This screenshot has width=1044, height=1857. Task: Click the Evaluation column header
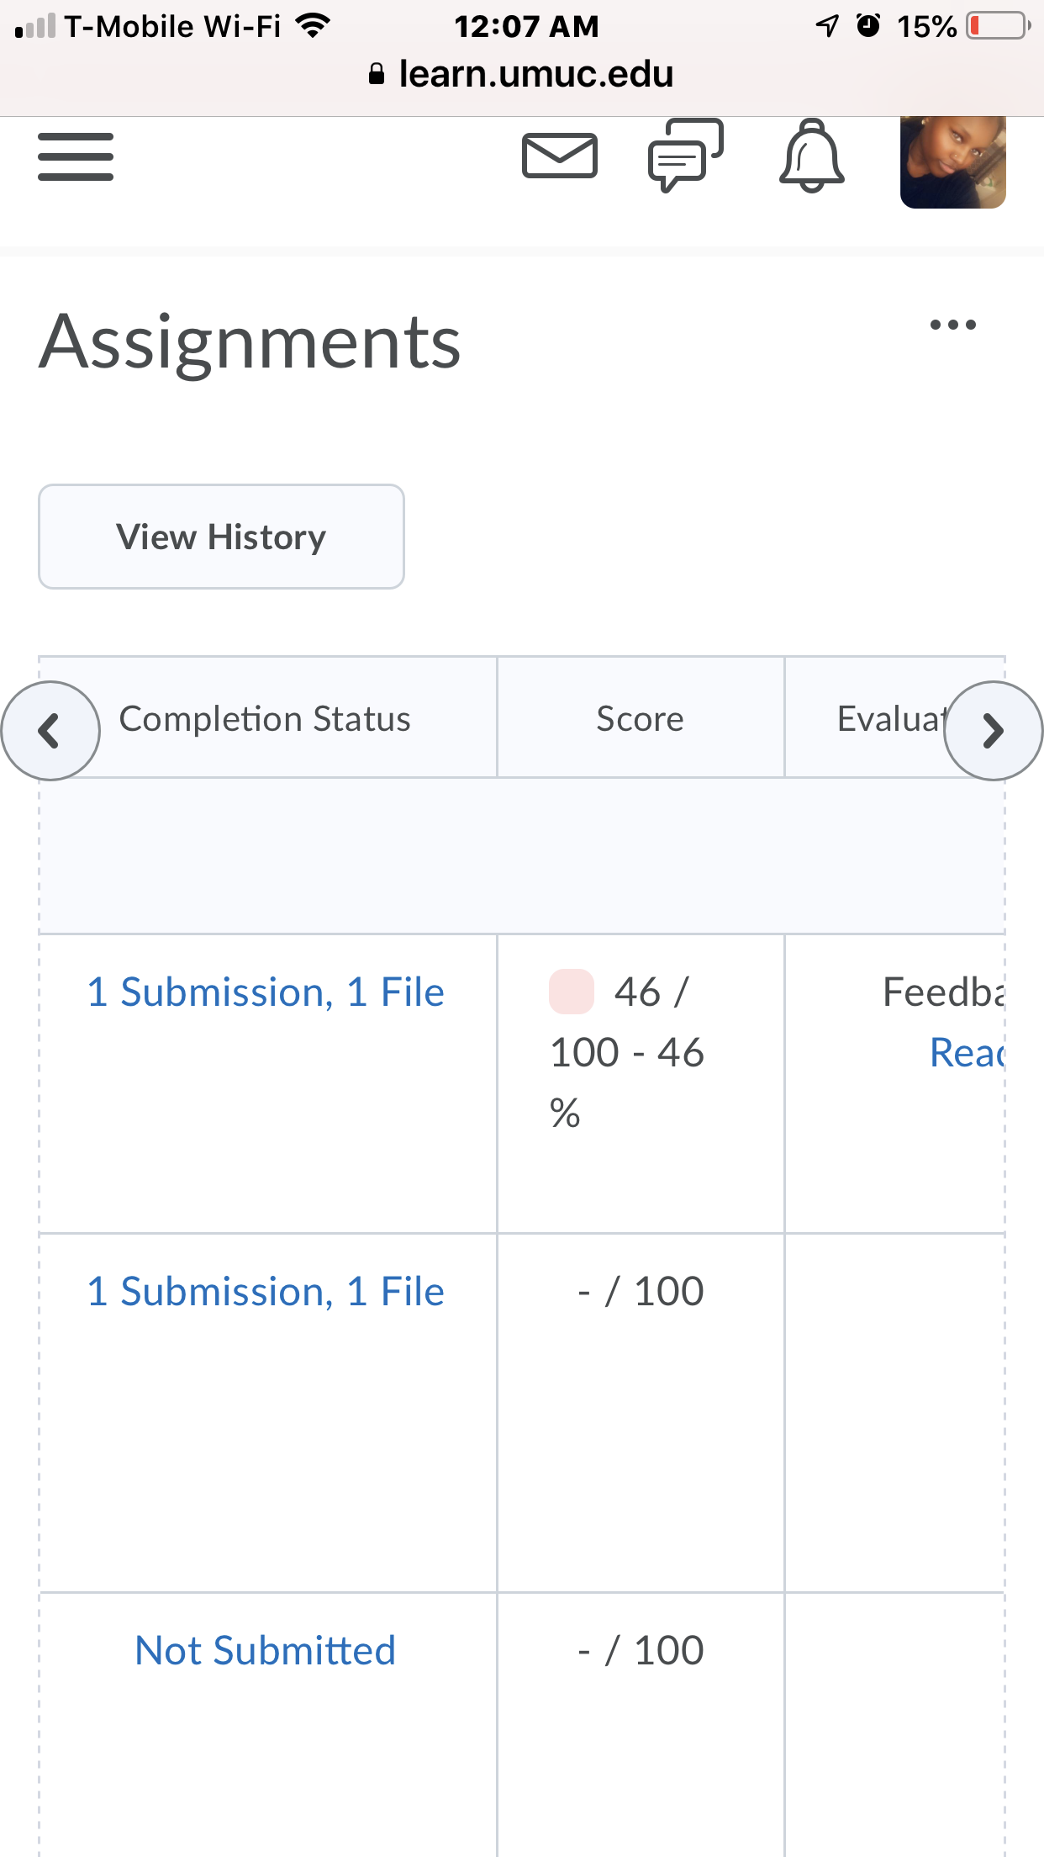pyautogui.click(x=891, y=719)
